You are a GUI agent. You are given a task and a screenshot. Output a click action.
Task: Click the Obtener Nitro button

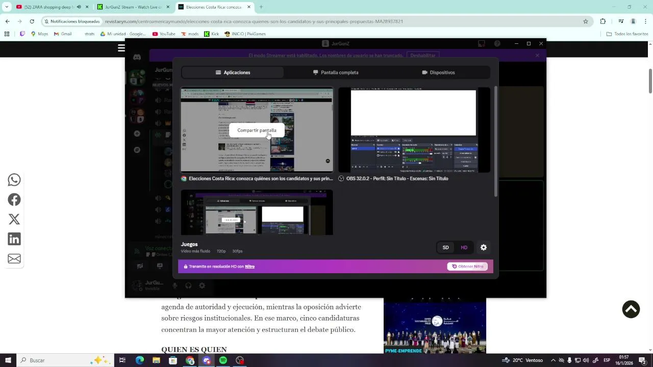467,267
